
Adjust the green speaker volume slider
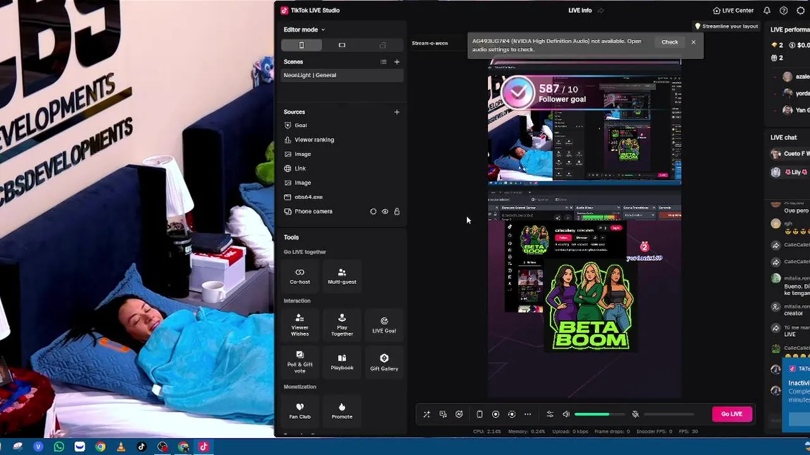600,415
